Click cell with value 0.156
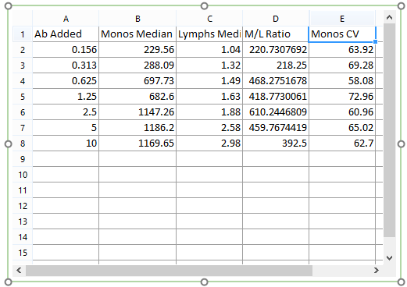Viewport: 407px width, 287px height. pyautogui.click(x=66, y=50)
